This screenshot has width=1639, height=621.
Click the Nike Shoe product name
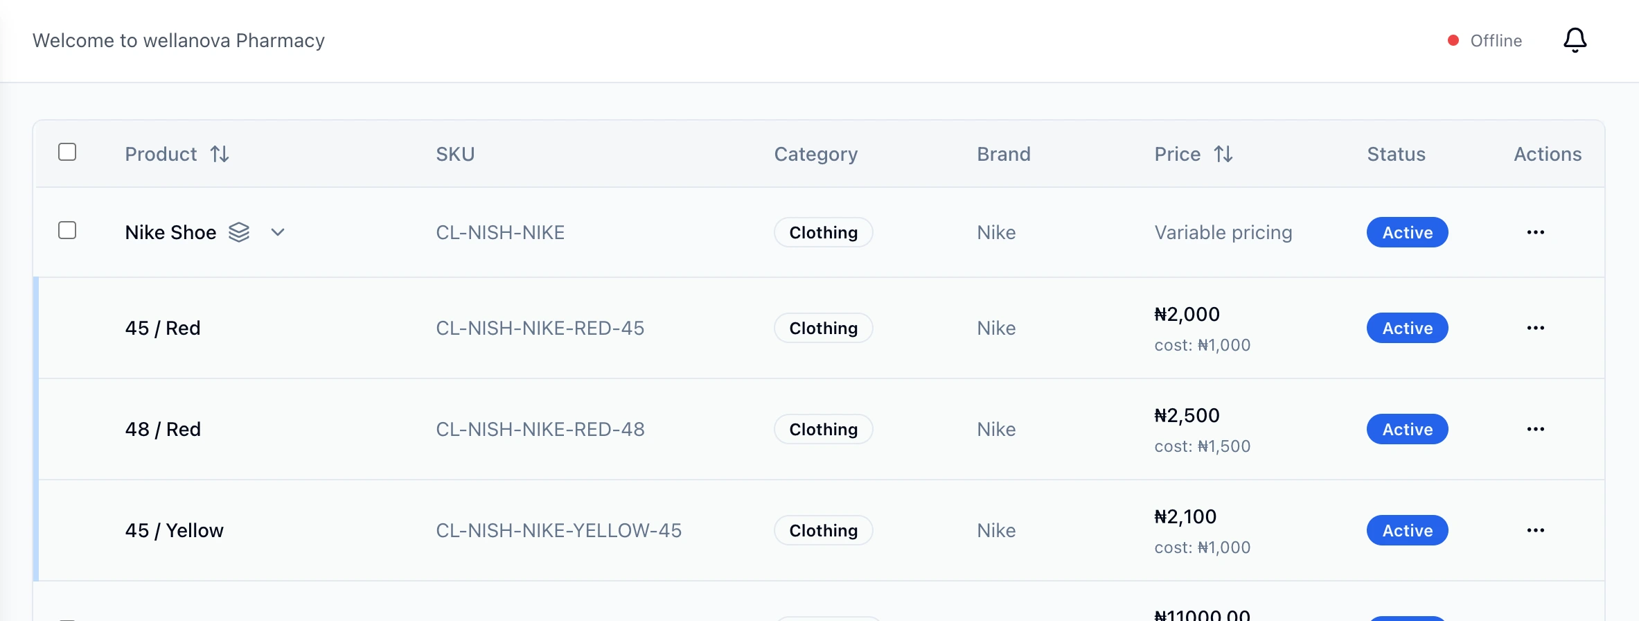(170, 232)
